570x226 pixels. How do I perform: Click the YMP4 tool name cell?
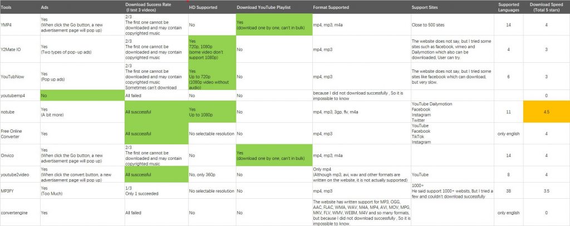[x=19, y=24]
